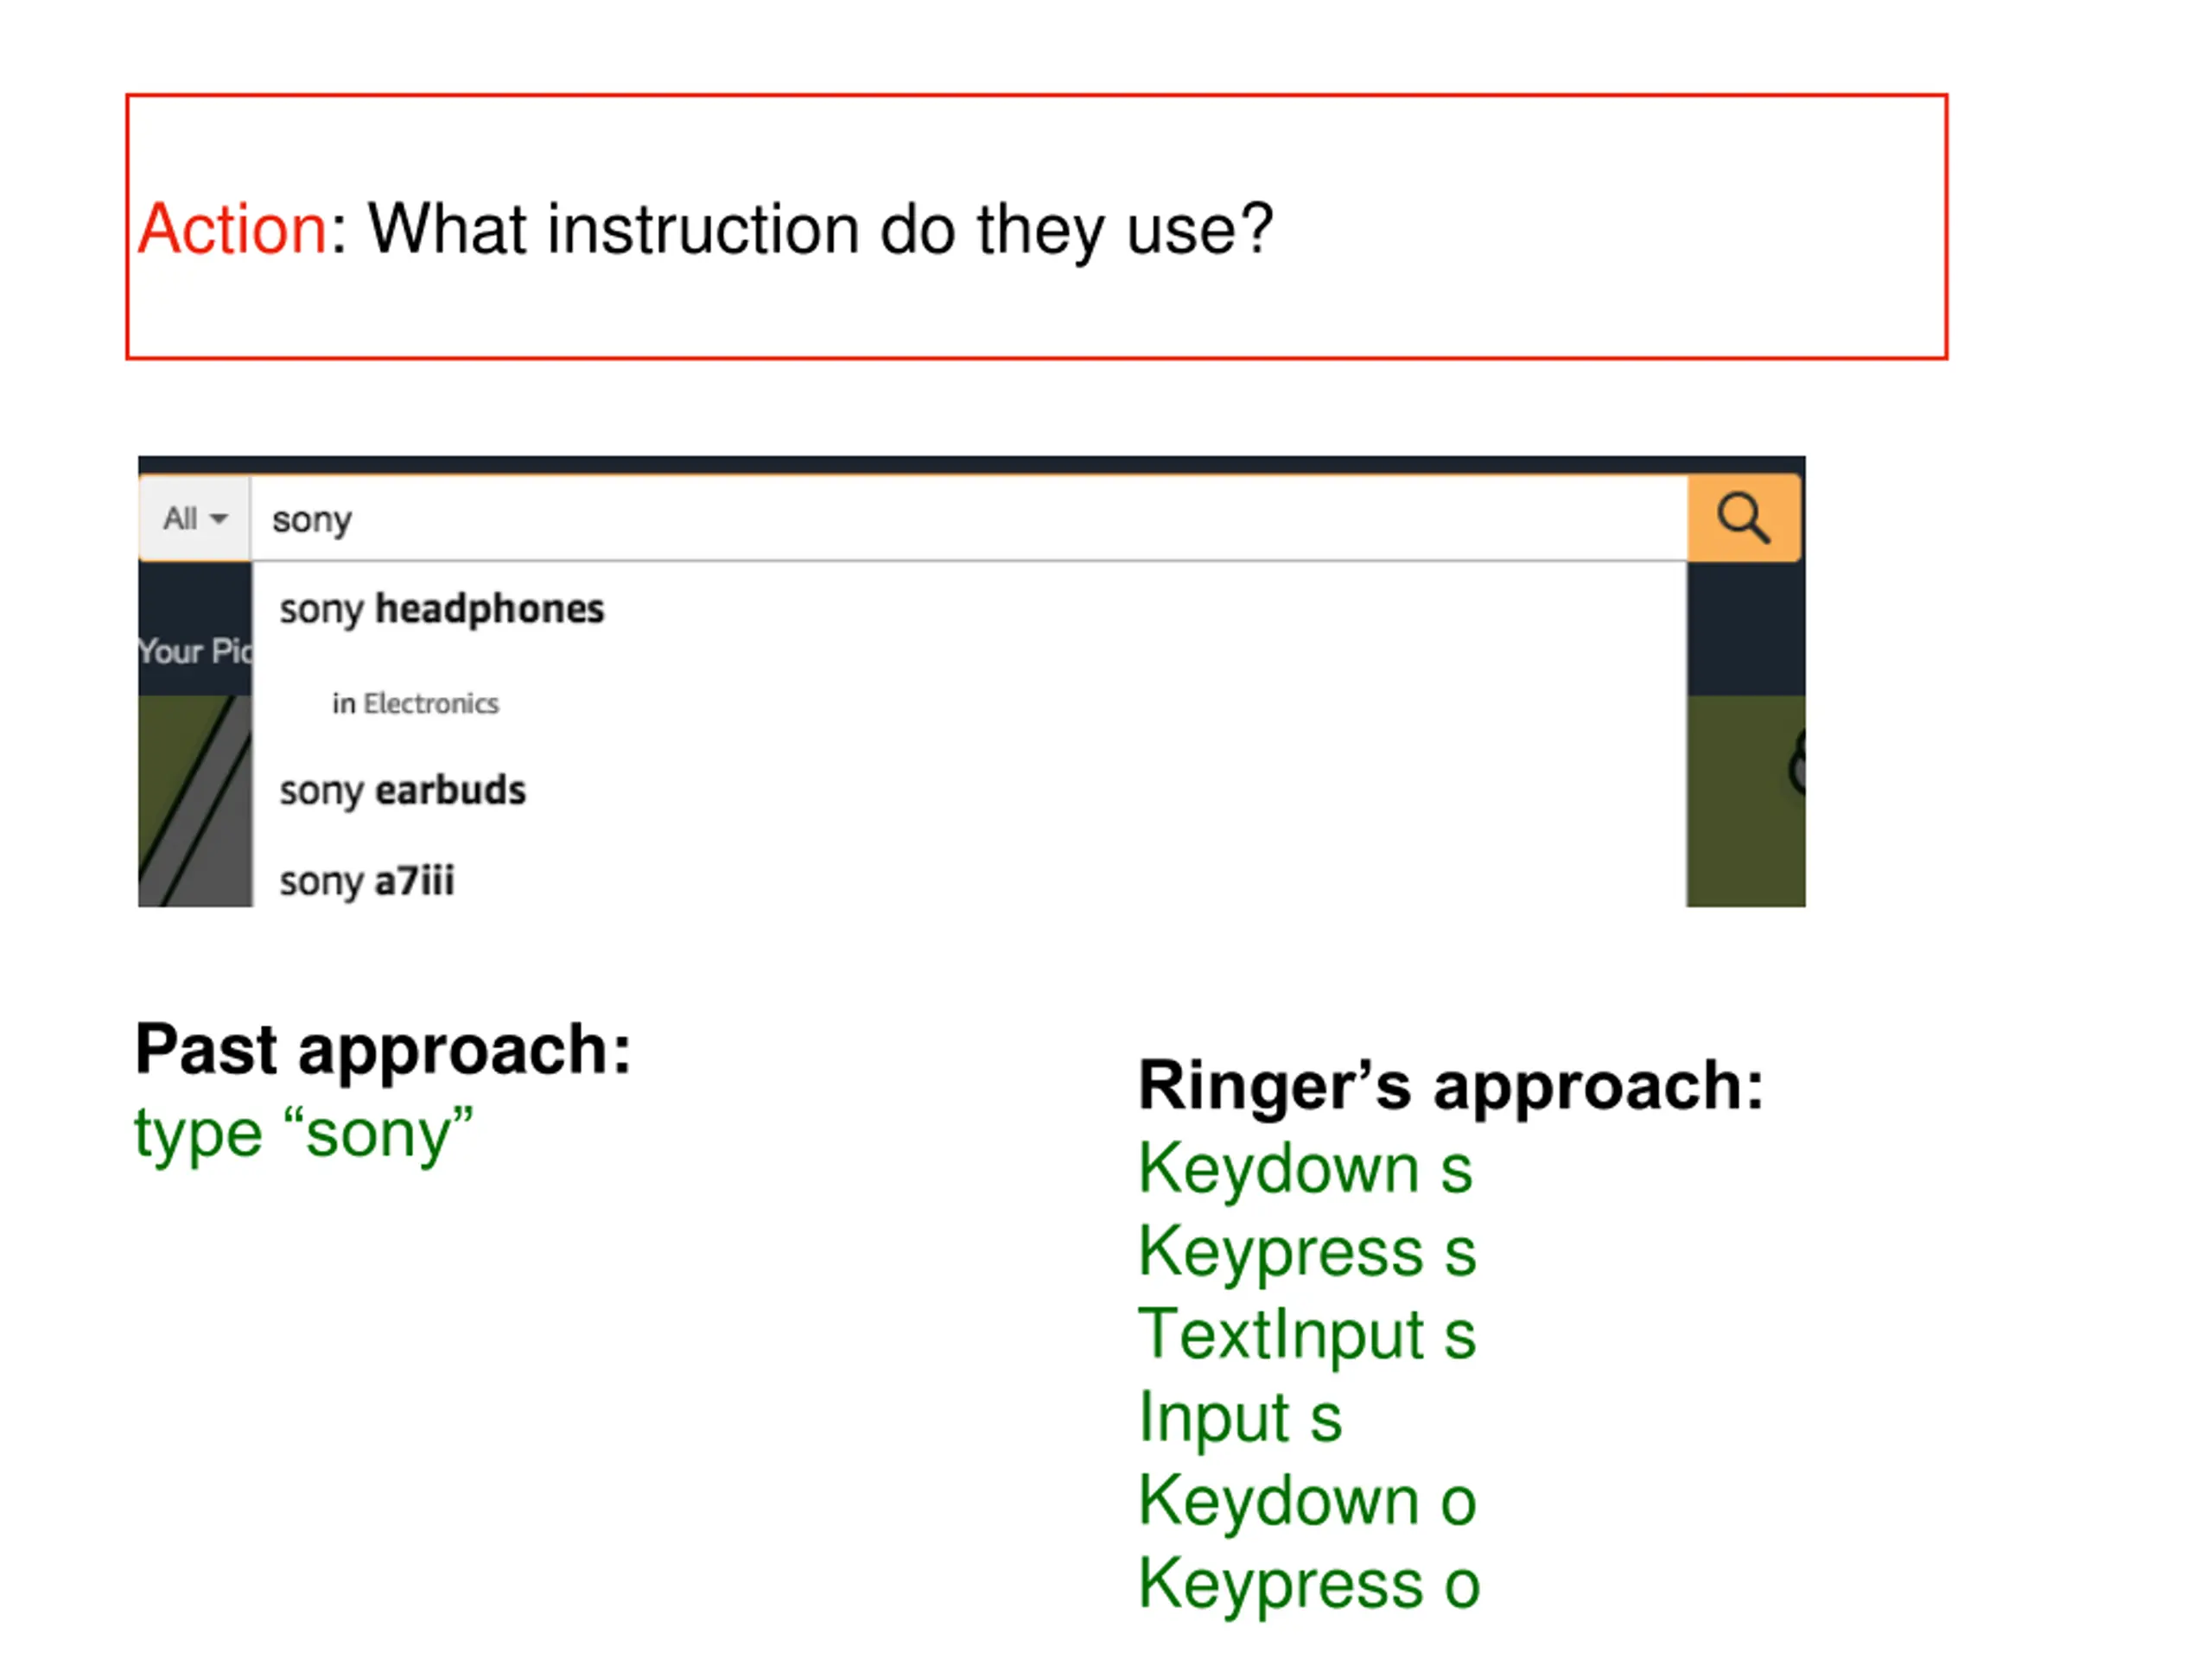
Task: Click the Keydown o line
Action: coord(1307,1500)
